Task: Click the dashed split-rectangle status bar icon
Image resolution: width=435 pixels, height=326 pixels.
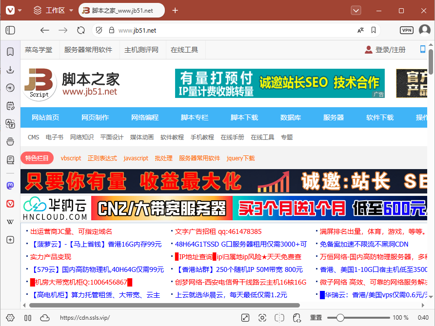Action: 279,318
